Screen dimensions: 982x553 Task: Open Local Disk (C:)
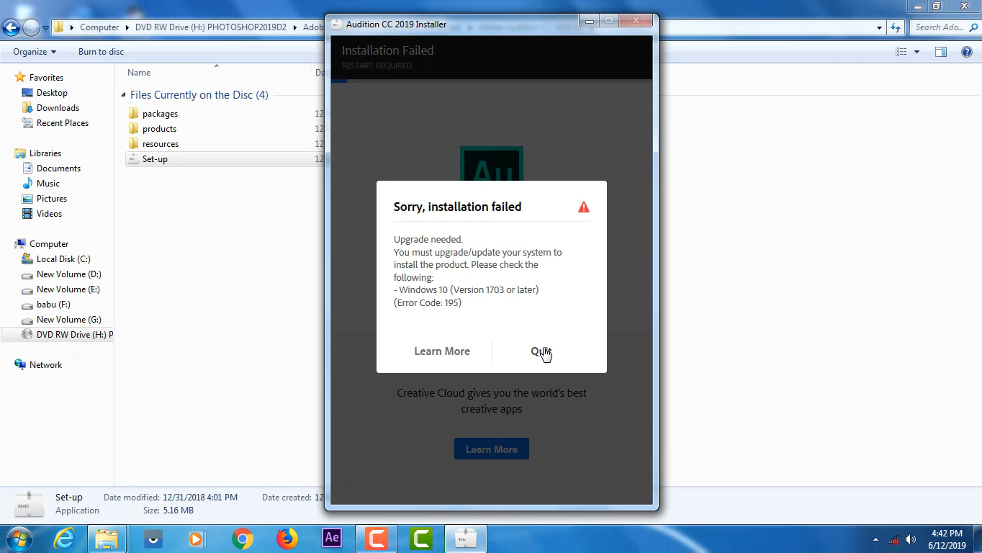coord(63,259)
